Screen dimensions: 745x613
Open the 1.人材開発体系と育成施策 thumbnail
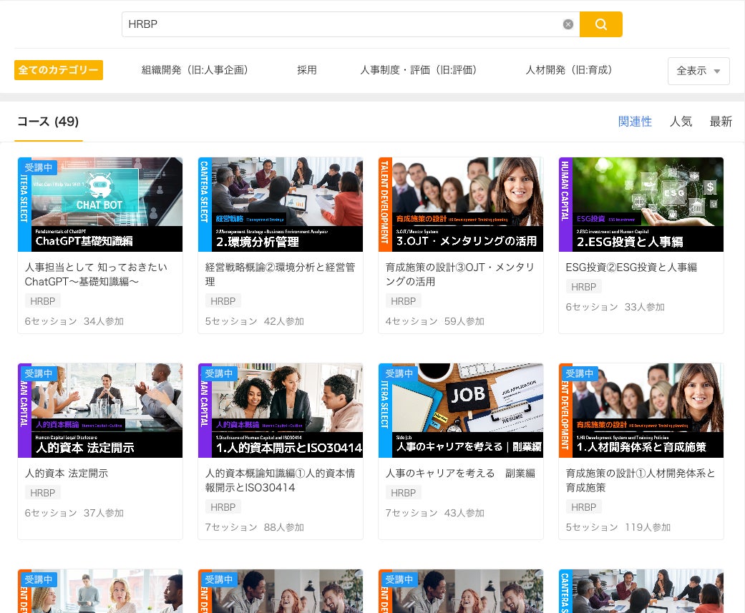point(641,411)
